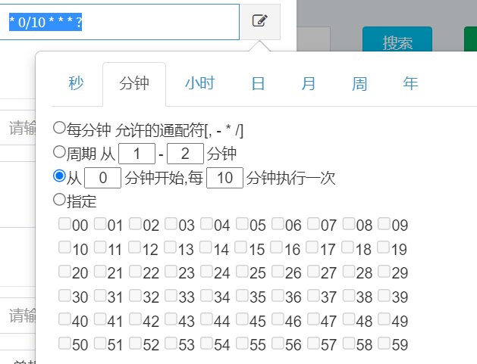Select the 每分钟 radio option

(x=59, y=128)
